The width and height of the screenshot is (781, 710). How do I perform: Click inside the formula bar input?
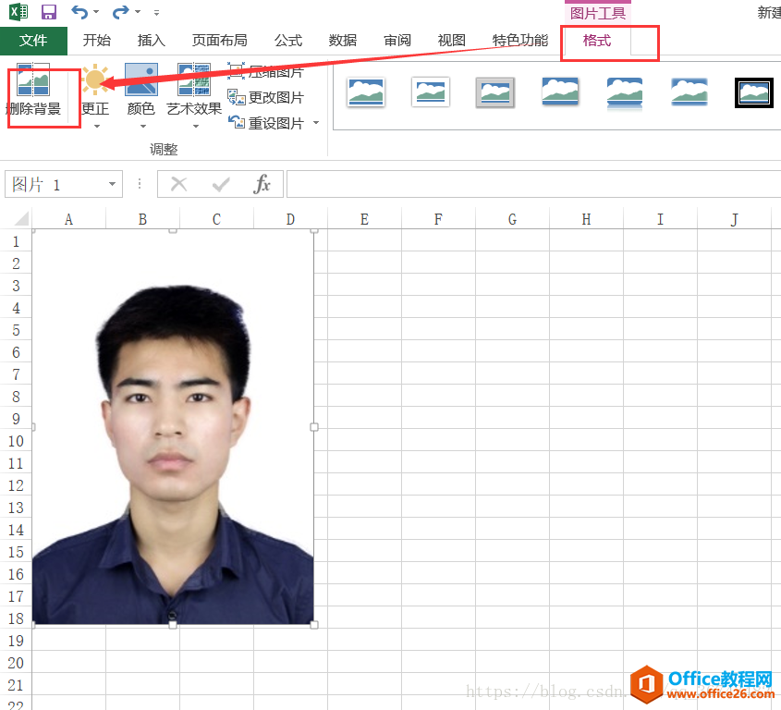click(x=533, y=184)
